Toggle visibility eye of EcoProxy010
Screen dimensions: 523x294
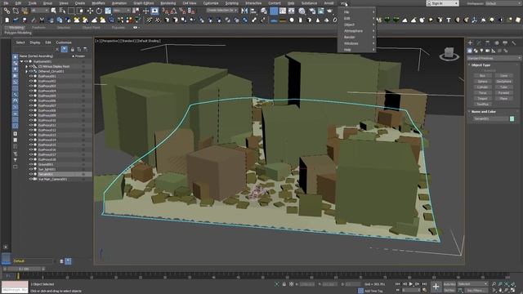click(x=30, y=120)
